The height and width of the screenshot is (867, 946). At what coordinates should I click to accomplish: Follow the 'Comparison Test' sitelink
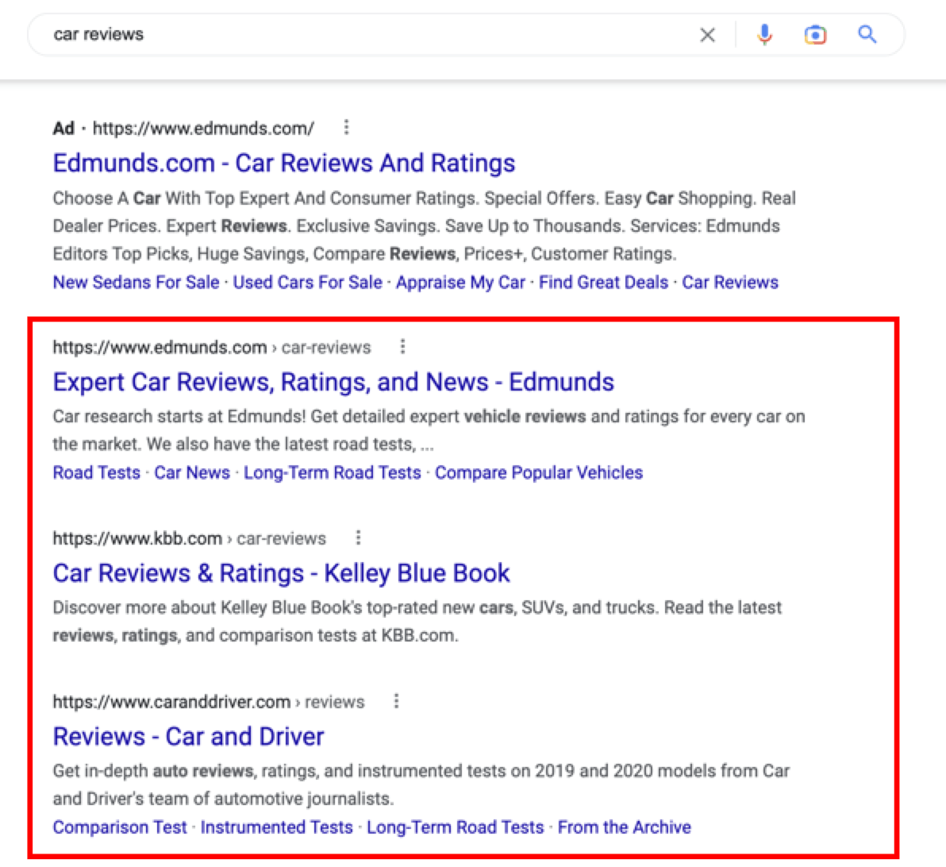(x=120, y=827)
